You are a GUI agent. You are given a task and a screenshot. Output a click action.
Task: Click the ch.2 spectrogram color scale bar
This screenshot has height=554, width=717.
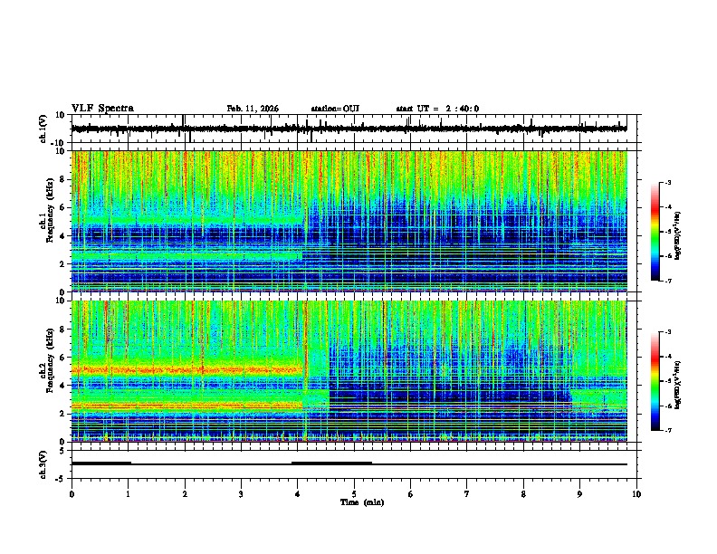tap(655, 381)
